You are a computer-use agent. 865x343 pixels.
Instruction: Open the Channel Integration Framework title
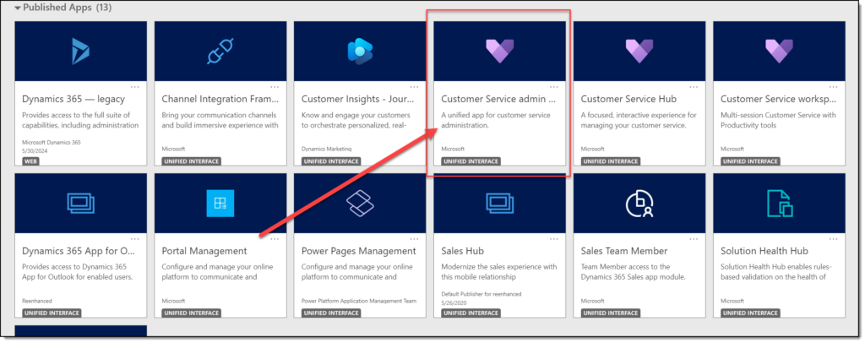coord(220,99)
